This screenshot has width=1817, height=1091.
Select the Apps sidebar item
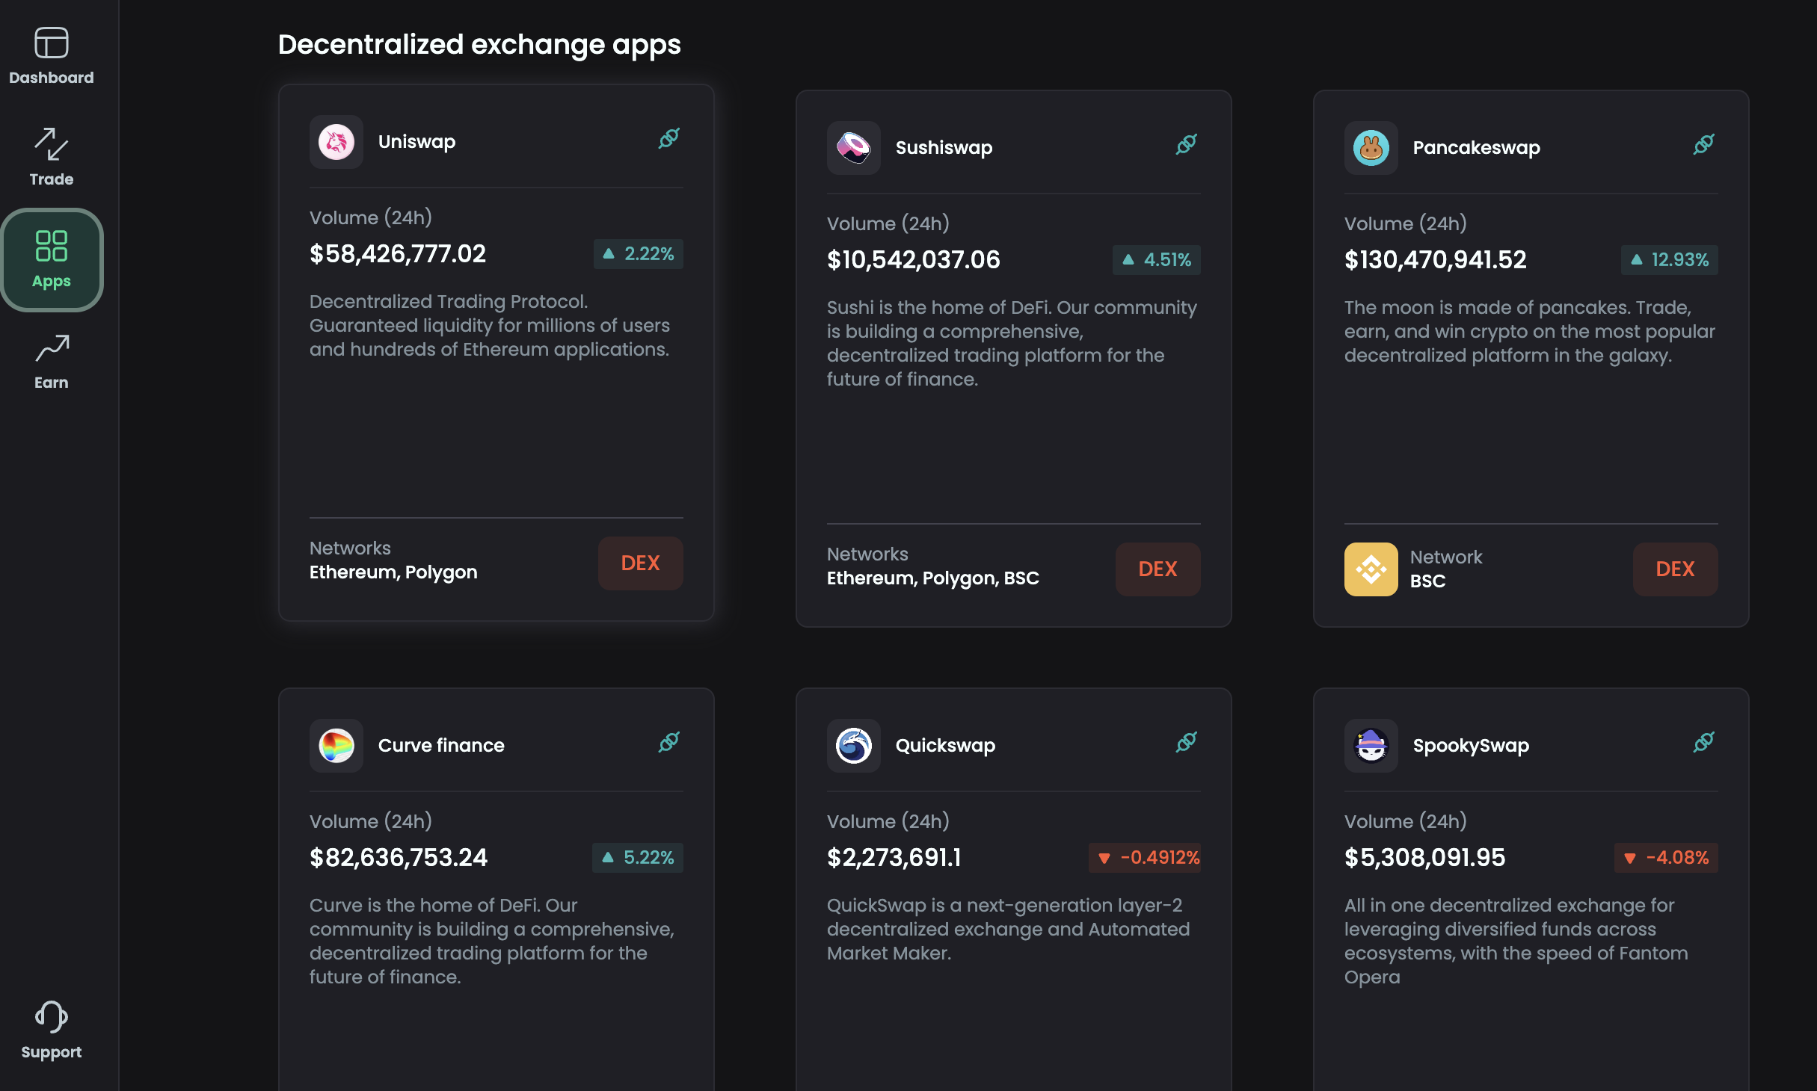tap(52, 259)
